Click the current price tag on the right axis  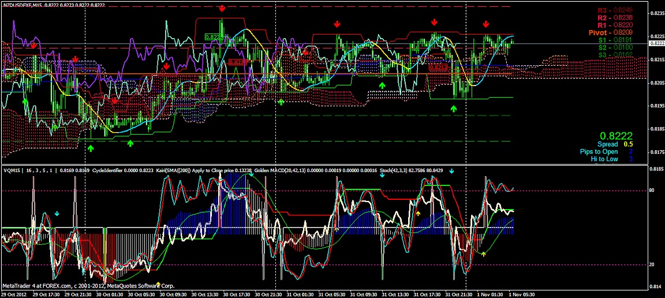[656, 43]
